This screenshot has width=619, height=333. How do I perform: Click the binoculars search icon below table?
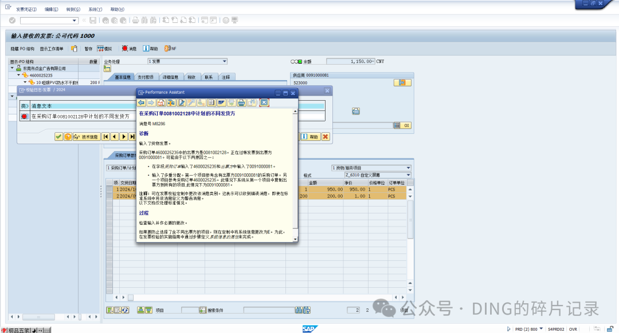coord(299,310)
